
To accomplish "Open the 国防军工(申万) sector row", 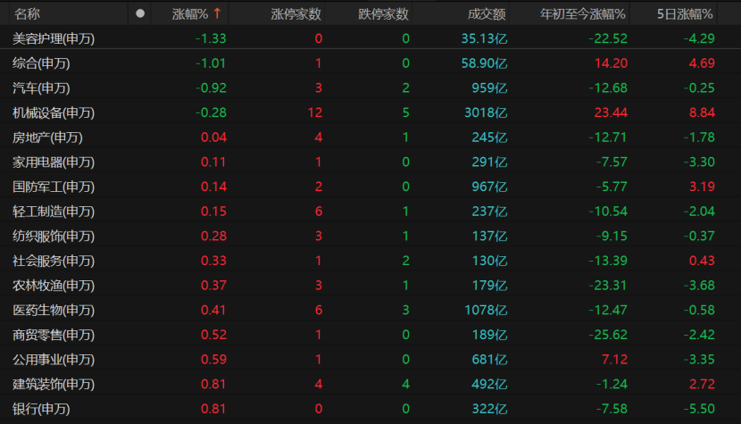I will click(x=370, y=187).
